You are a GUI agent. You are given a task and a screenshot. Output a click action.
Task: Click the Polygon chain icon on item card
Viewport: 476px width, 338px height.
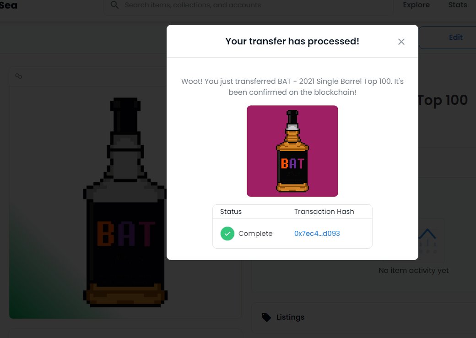[18, 76]
